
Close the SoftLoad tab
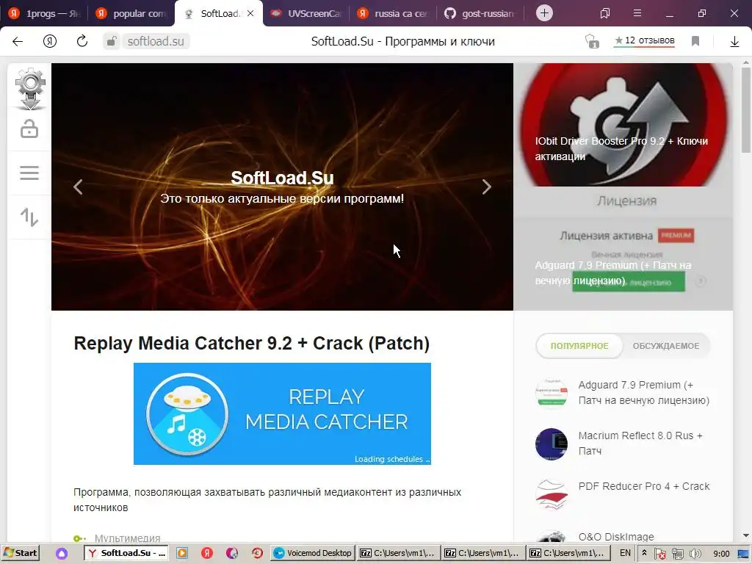click(250, 13)
